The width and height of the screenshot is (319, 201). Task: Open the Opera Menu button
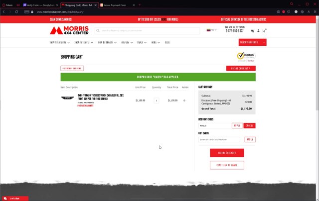7,5
